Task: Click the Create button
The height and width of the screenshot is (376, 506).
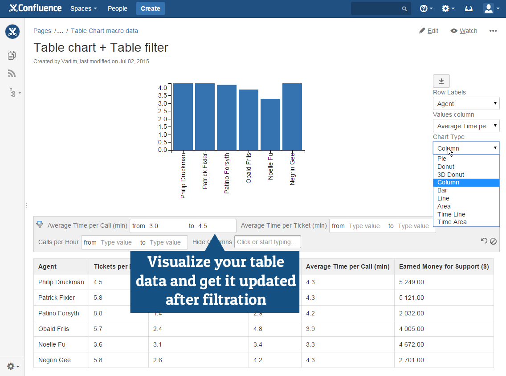Action: [x=150, y=8]
